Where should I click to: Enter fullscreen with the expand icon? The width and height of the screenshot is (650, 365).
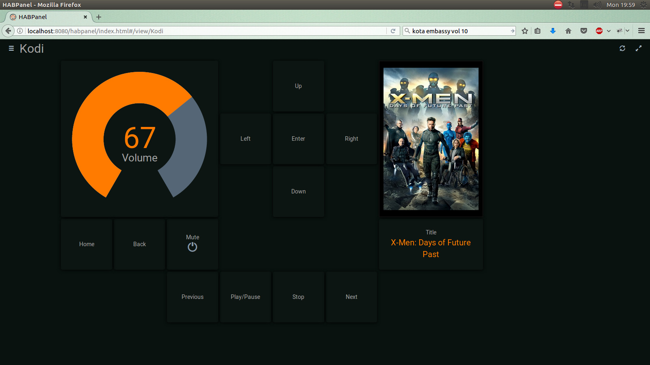point(639,48)
